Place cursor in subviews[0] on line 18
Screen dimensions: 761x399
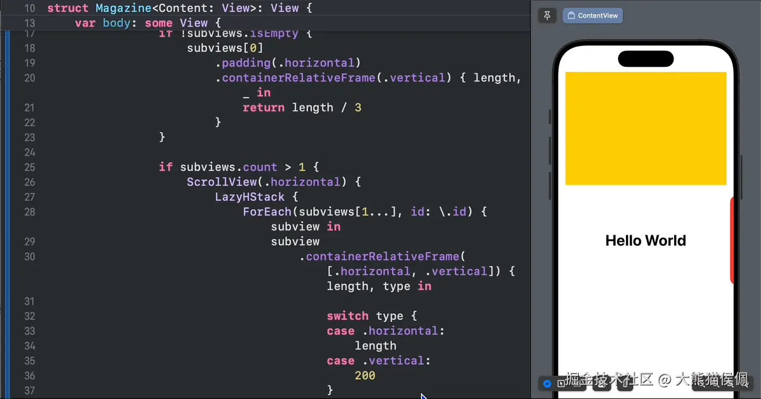click(x=225, y=48)
